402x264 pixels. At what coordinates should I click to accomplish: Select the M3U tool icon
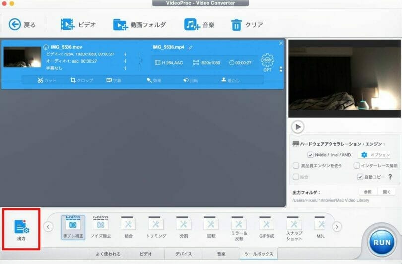click(x=320, y=227)
